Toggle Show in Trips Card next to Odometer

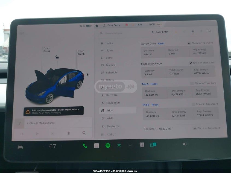tap(195, 128)
